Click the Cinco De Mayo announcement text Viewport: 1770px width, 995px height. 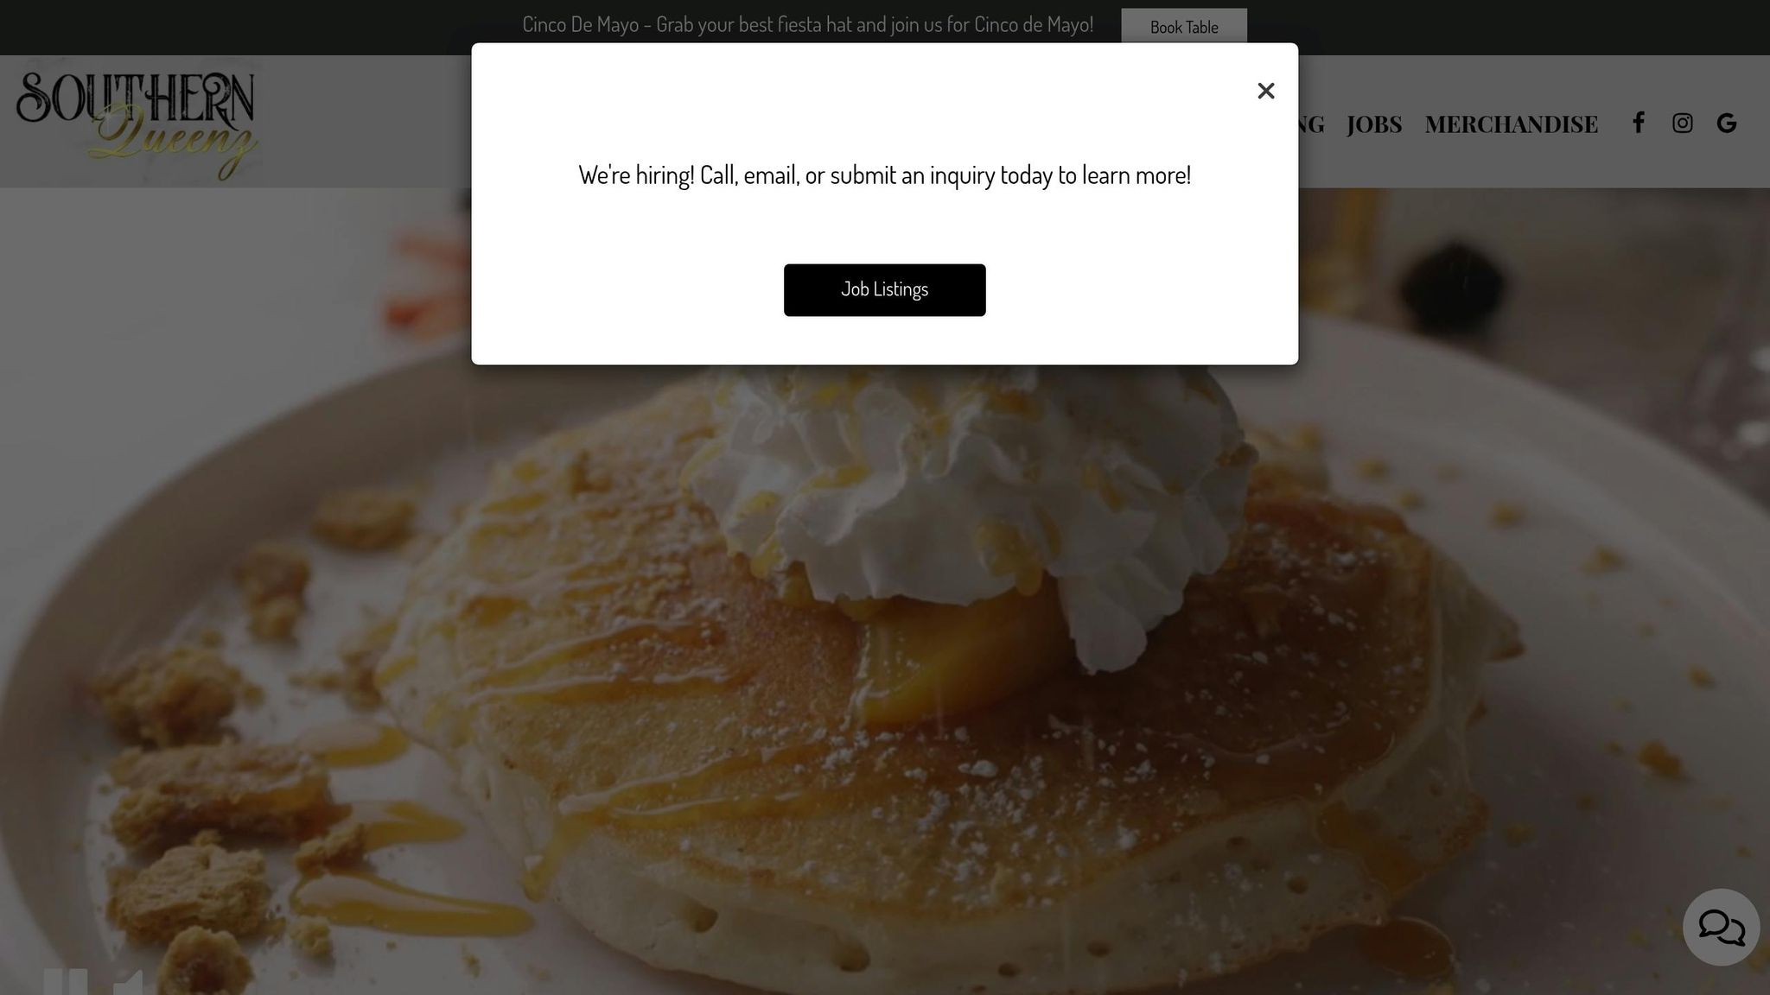(x=808, y=25)
